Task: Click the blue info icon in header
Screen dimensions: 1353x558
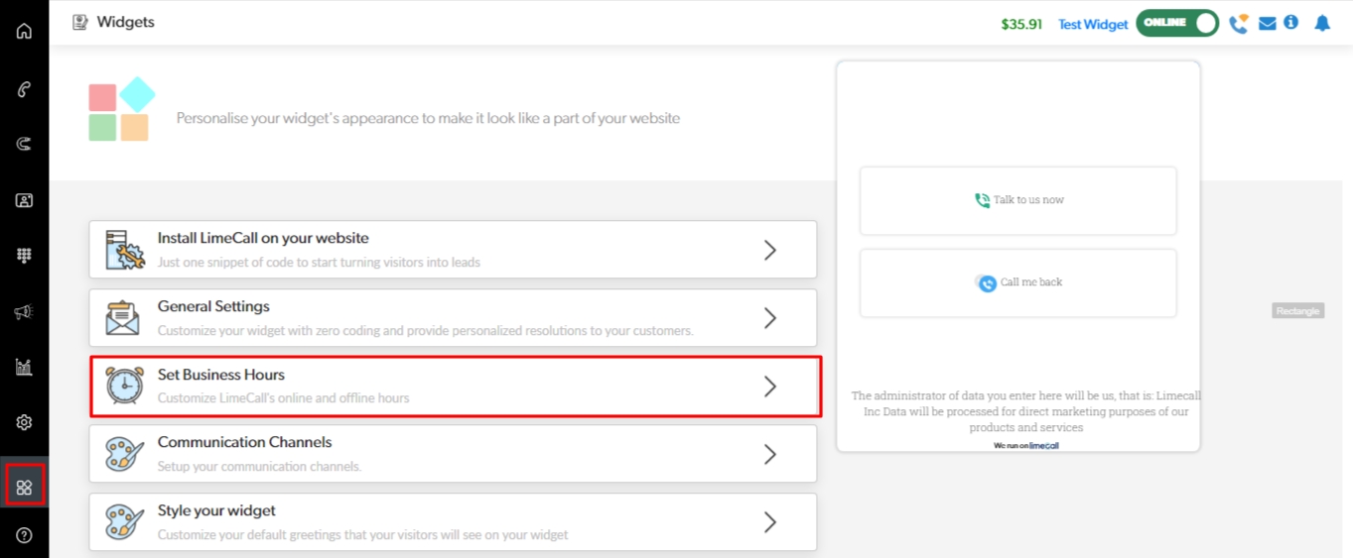Action: click(x=1291, y=23)
